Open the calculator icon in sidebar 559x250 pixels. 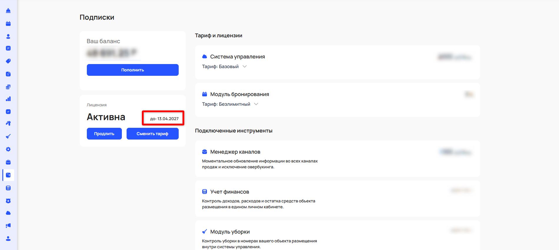[8, 188]
